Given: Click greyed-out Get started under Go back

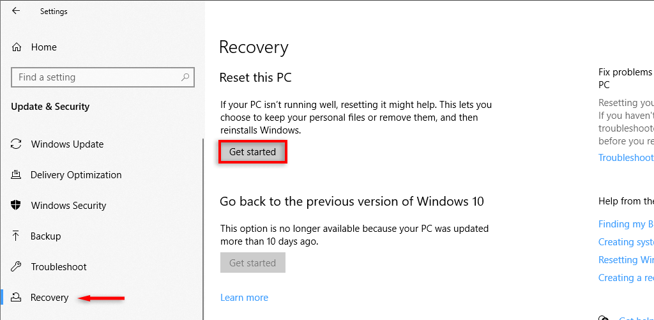Looking at the screenshot, I should [x=252, y=263].
